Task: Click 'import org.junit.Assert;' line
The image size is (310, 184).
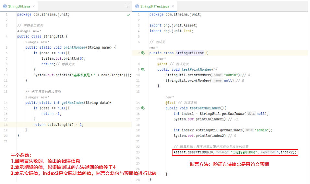Action: [x=173, y=26]
